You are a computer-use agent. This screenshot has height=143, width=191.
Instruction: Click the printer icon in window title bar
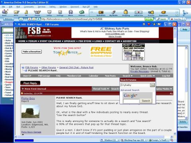[x=144, y=24]
